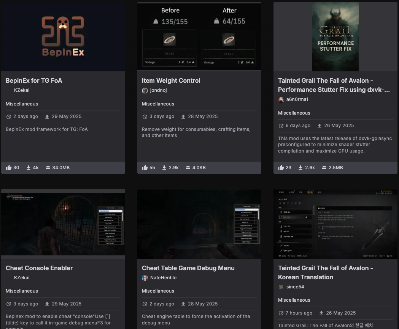Click the description starting "Remove weight for consumables"
The height and width of the screenshot is (329, 399).
coord(196,132)
